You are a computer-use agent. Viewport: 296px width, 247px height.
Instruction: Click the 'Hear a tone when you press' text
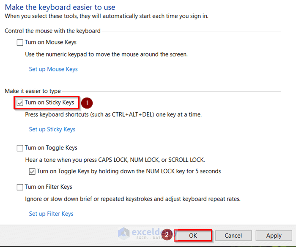tap(115, 160)
